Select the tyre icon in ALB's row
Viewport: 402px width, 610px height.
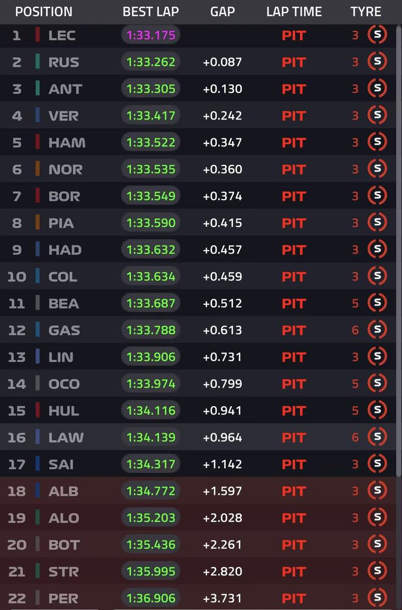click(377, 491)
